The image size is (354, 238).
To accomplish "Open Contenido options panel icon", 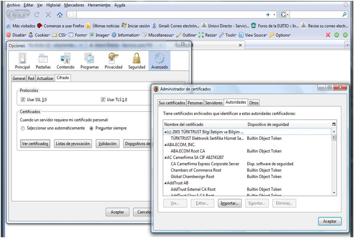I will (65, 61).
